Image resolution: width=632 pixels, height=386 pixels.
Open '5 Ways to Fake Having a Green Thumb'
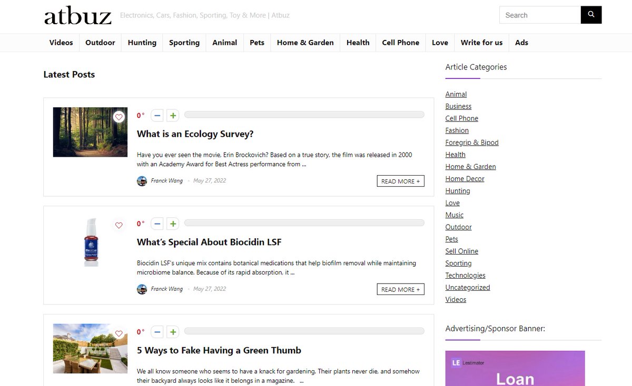point(219,351)
